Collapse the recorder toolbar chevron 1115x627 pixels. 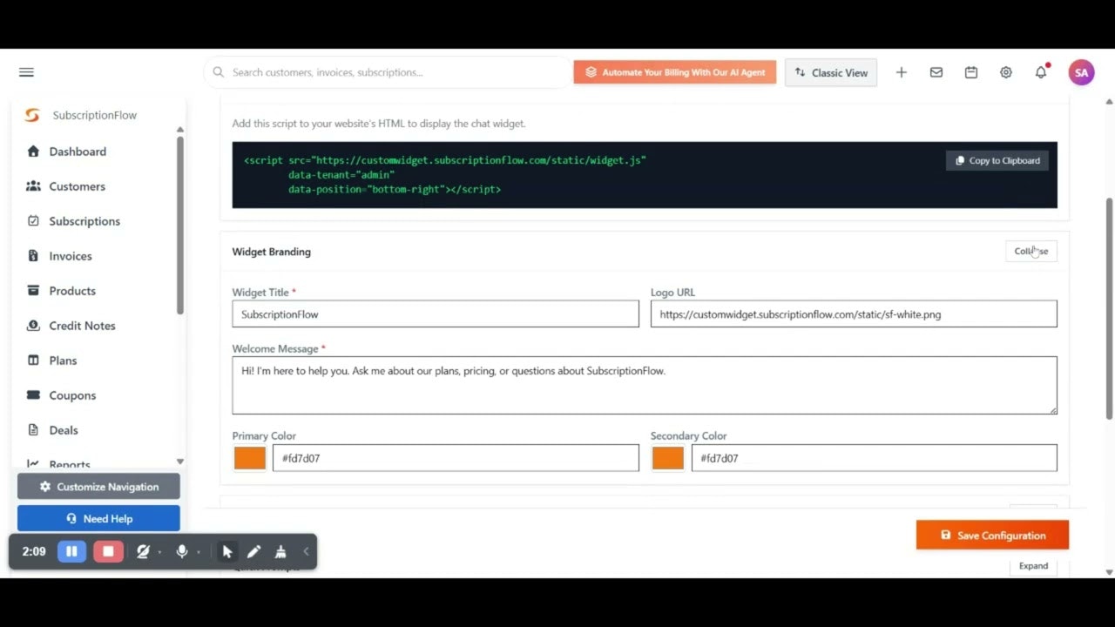306,551
